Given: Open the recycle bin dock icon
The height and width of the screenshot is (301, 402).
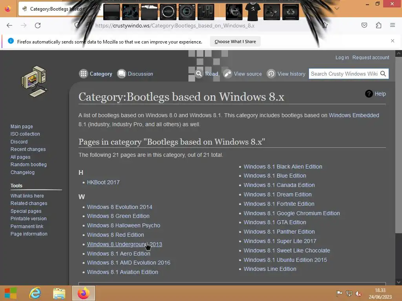Looking at the screenshot, I should click(x=291, y=12).
